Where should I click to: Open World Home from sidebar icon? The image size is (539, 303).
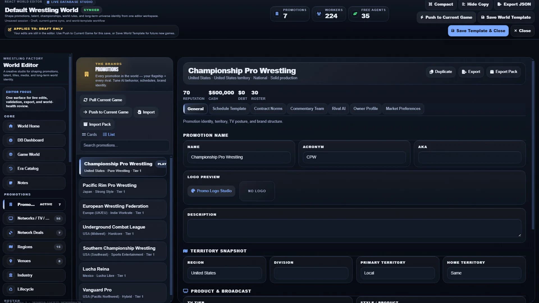[11, 126]
